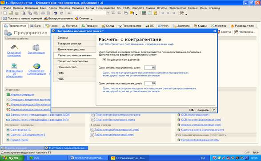Select НДС in the dialog sidebar
This screenshot has height=161, width=261.
(75, 79)
